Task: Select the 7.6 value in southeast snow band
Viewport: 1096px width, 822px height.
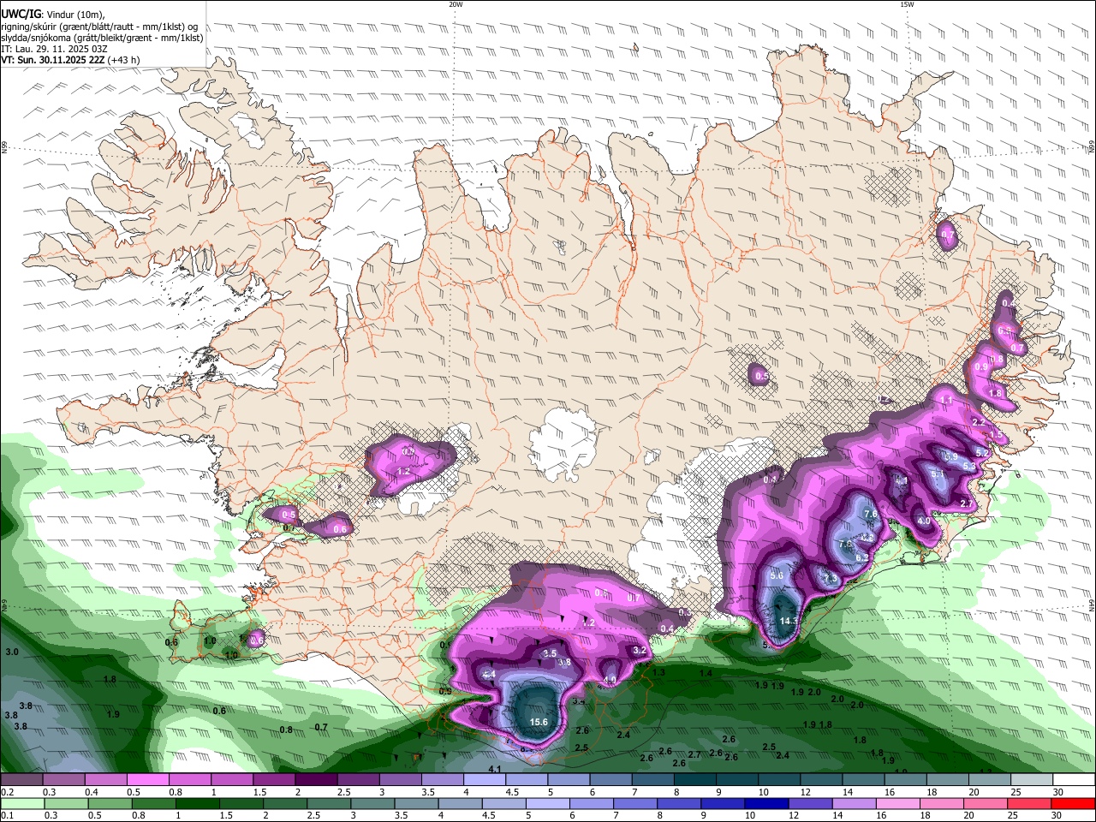Action: pos(871,514)
